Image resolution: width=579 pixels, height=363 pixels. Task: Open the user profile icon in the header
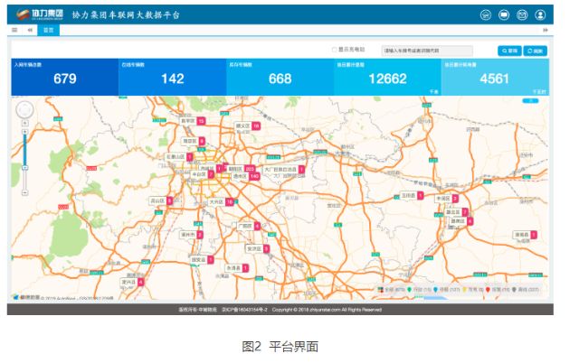coord(540,15)
